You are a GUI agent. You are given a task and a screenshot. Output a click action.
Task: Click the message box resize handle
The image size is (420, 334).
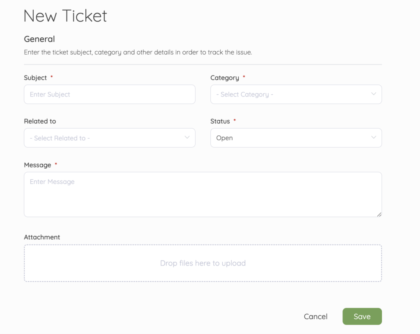click(x=379, y=214)
